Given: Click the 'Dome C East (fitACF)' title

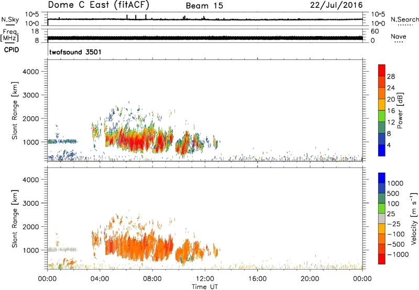Looking at the screenshot, I should tap(98, 5).
